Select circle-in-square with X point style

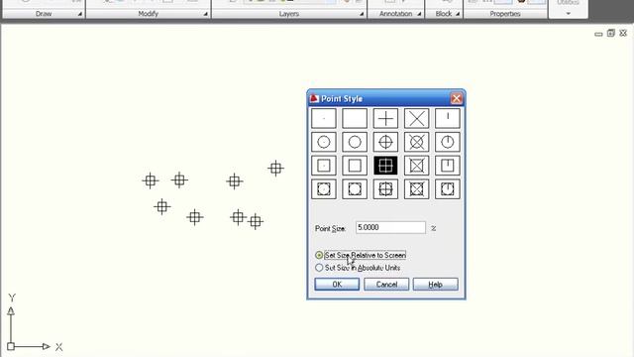coord(416,189)
